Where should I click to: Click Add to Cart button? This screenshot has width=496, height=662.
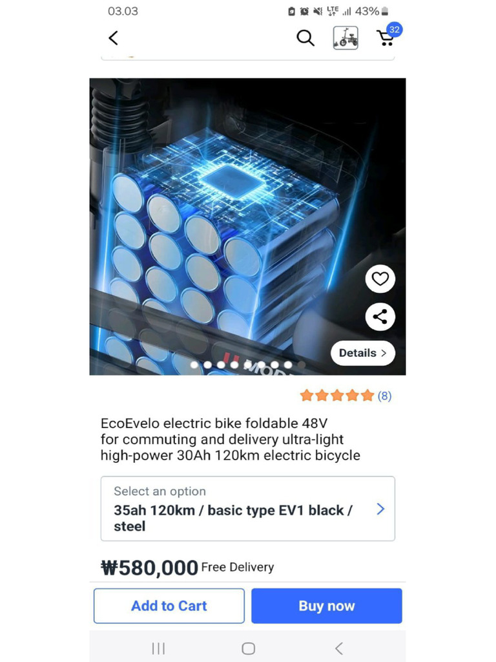coord(169,606)
